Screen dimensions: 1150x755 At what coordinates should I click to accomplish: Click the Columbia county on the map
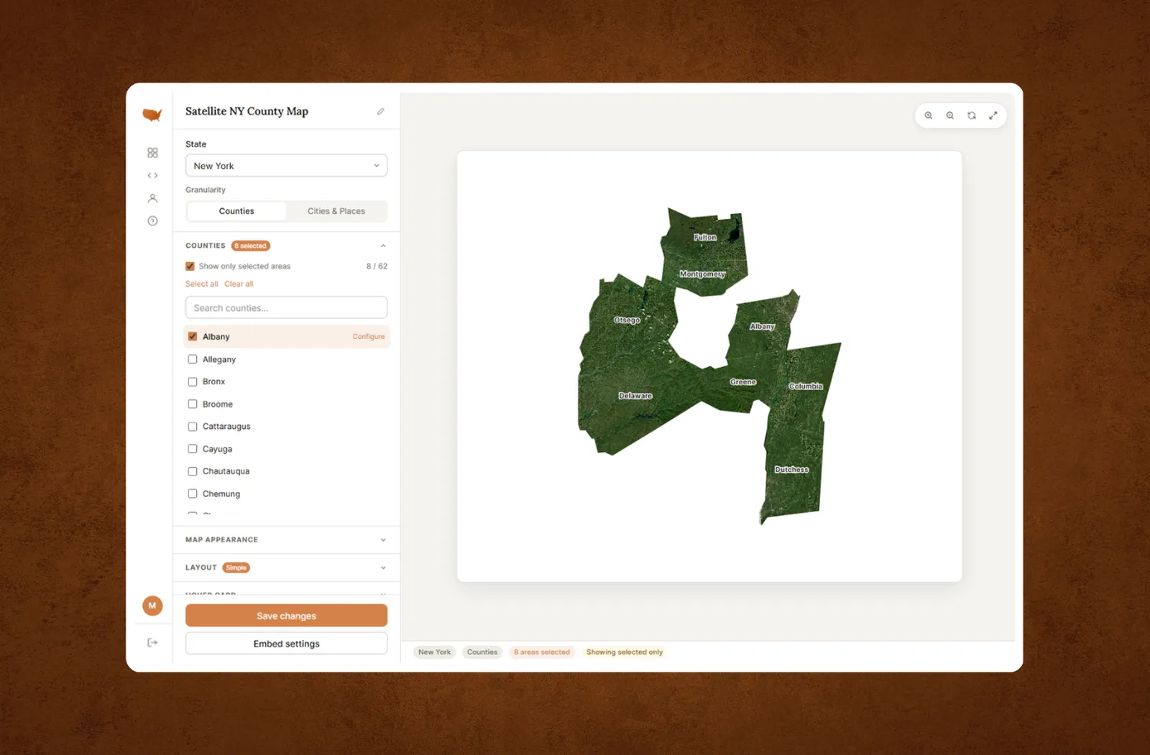pyautogui.click(x=806, y=386)
